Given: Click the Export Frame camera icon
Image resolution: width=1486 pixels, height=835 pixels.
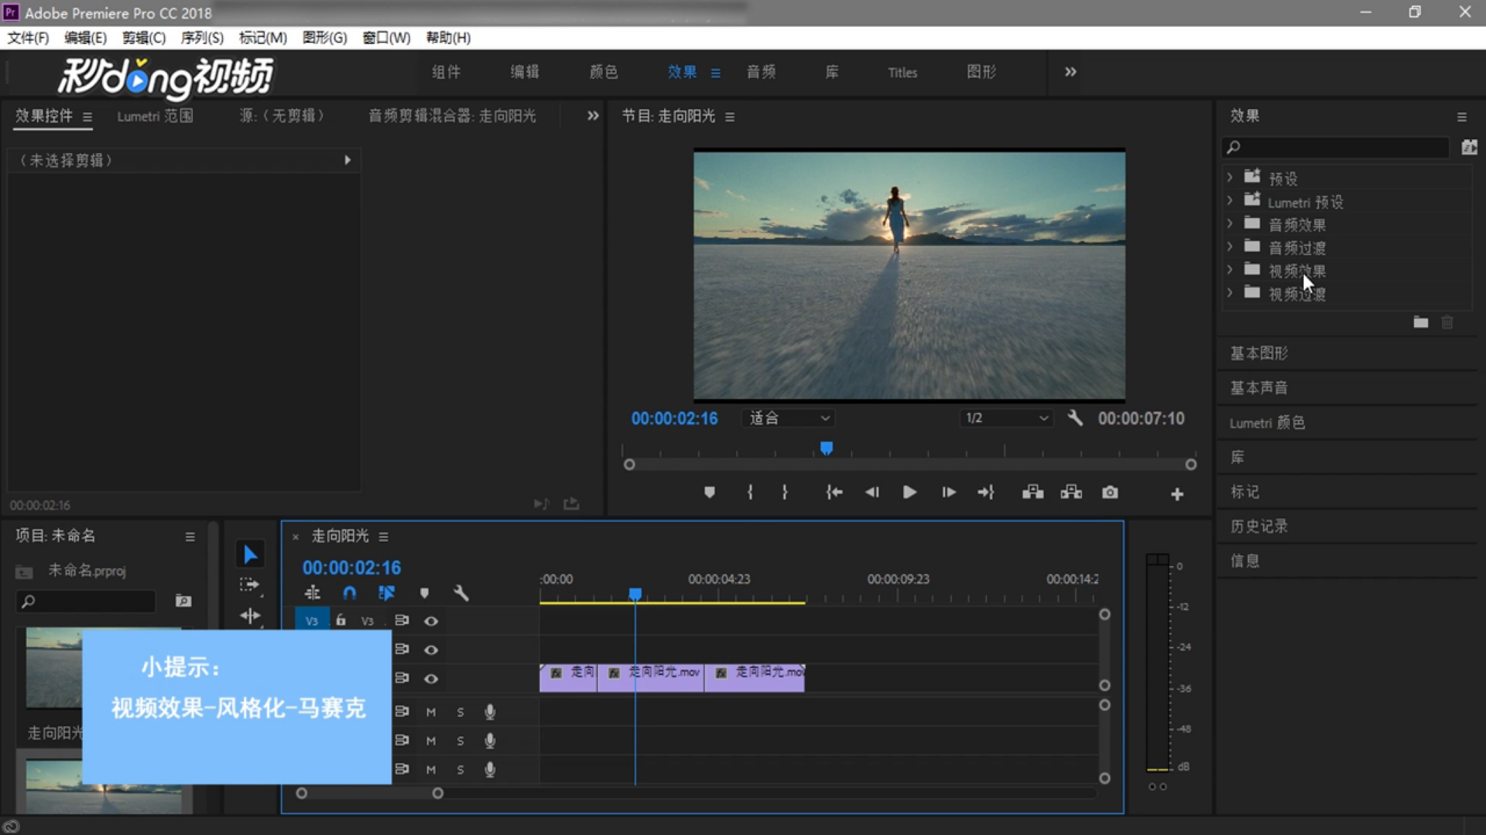Looking at the screenshot, I should click(1110, 492).
